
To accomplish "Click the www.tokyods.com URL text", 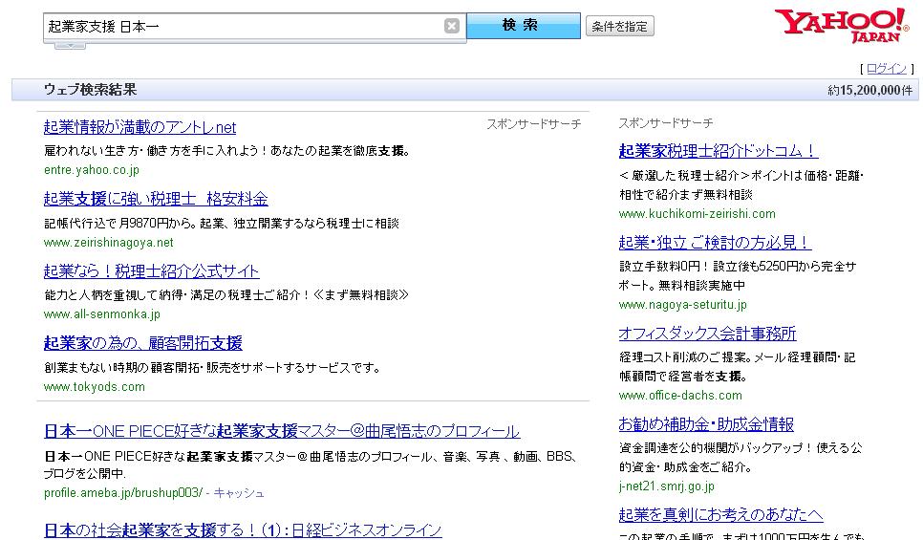I will (x=95, y=387).
